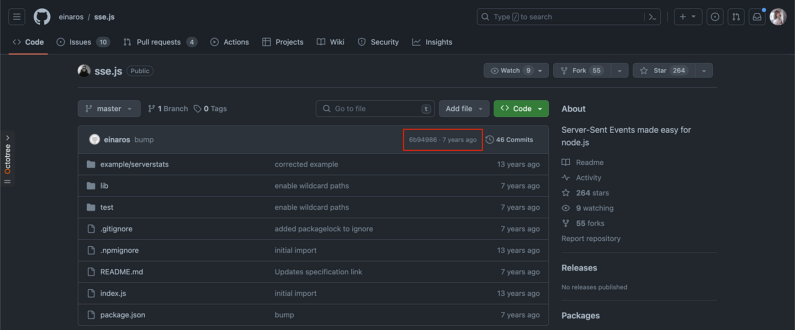Image resolution: width=795 pixels, height=330 pixels.
Task: Open the issues inbox icon in header
Action: click(x=715, y=17)
